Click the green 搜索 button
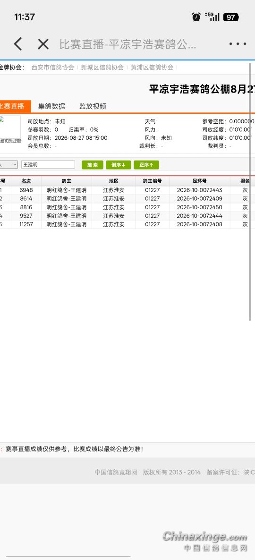The height and width of the screenshot is (560, 255). [93, 165]
